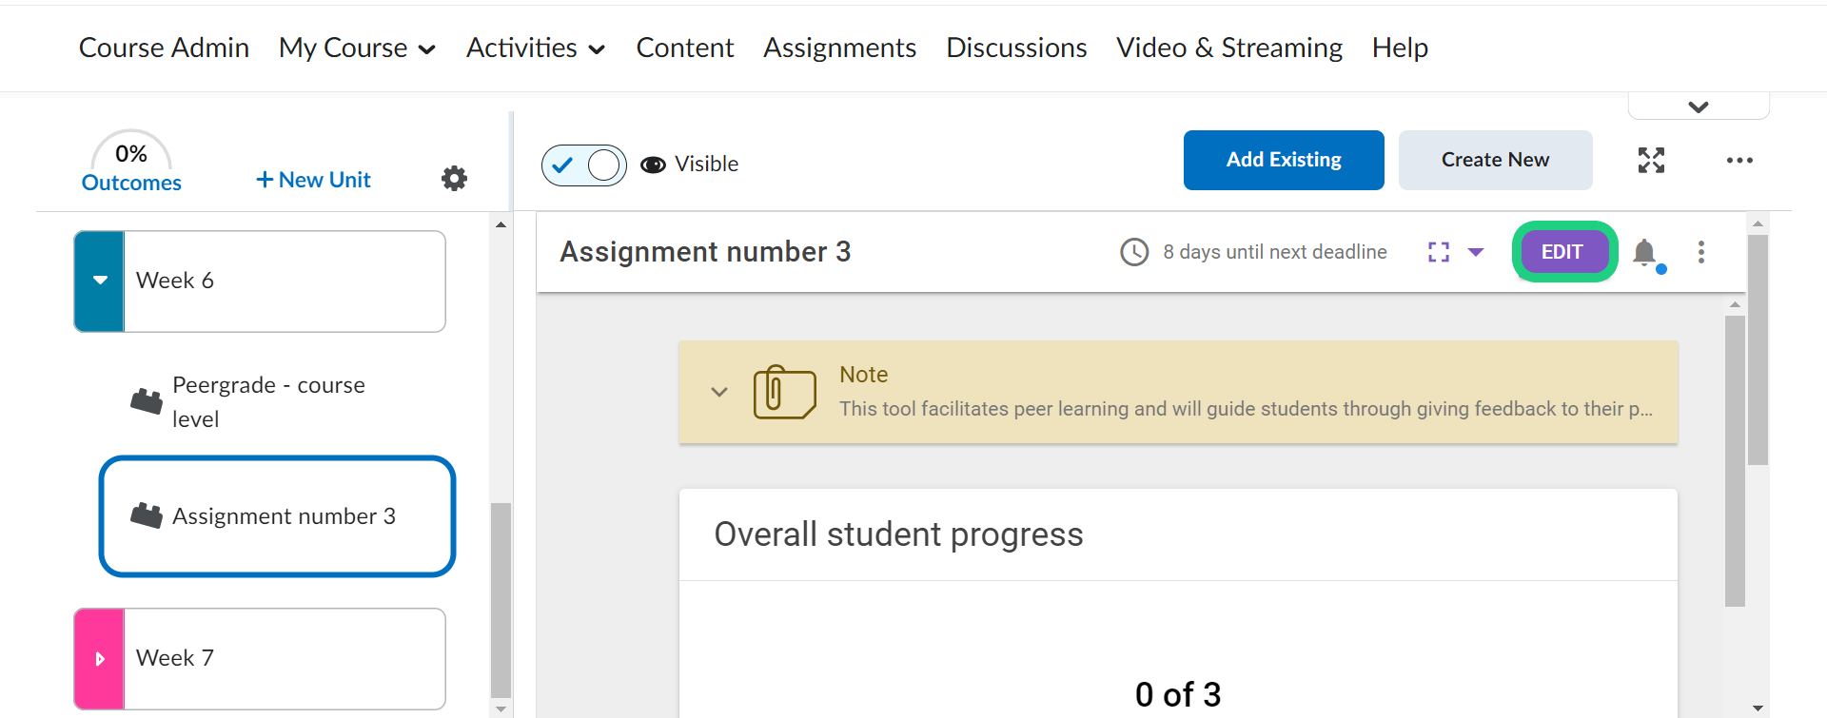Toggle the visibility switch off
This screenshot has height=718, width=1827.
click(584, 165)
